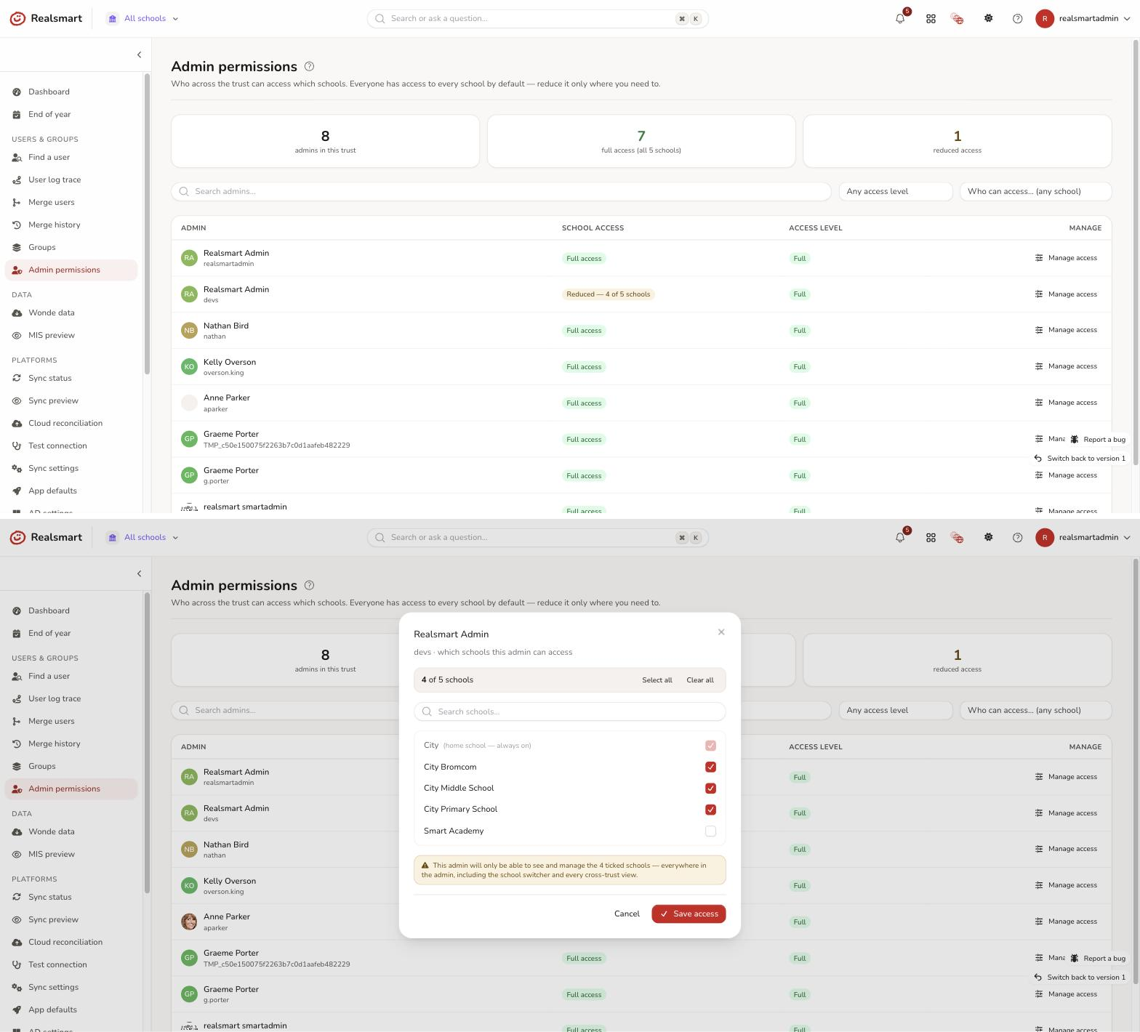Click Cloud reconciliation icon in undimmed sidebar
Image resolution: width=1140 pixels, height=1032 pixels.
tap(17, 424)
